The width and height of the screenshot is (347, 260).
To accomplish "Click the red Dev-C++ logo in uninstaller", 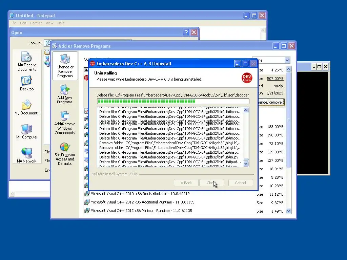I will [247, 78].
